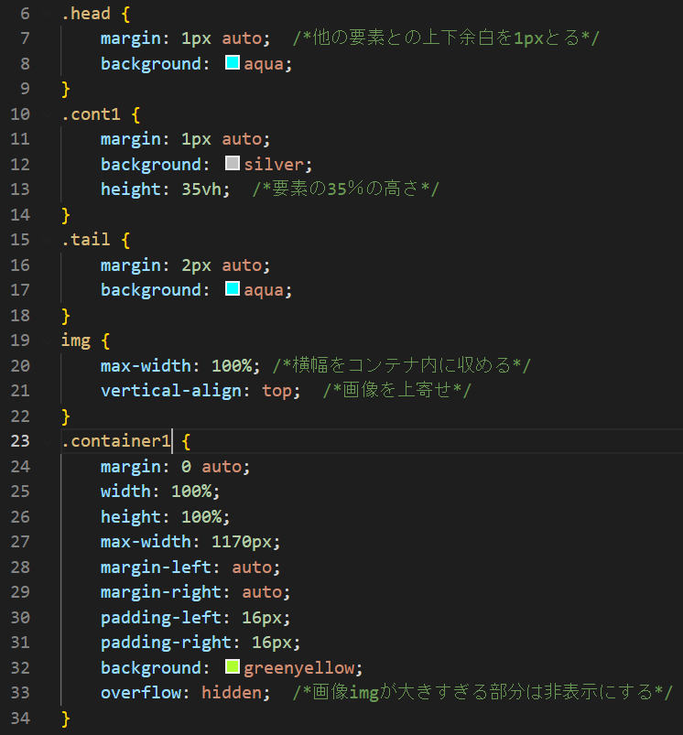Open the greenyellow color swatch picker
Viewport: 683px width, 735px height.
point(233,667)
